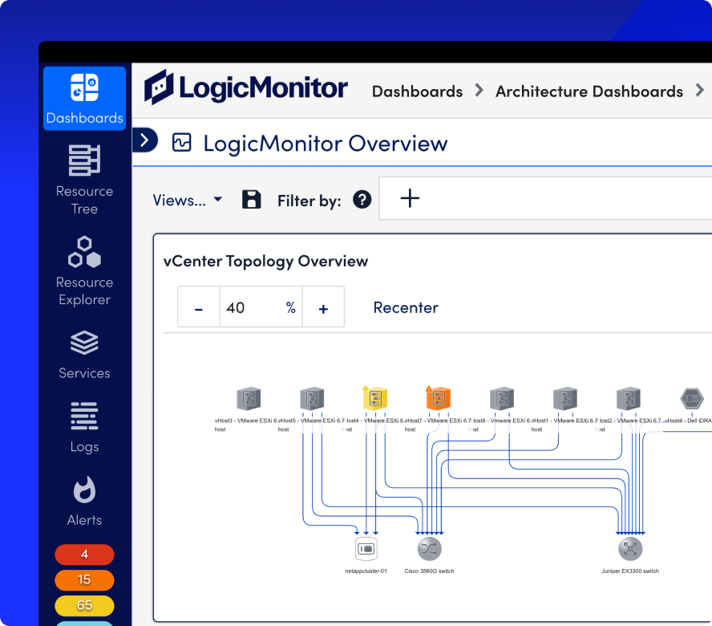Select the Cisco 3560G switch node
Screen dimensions: 712x626
tap(429, 549)
